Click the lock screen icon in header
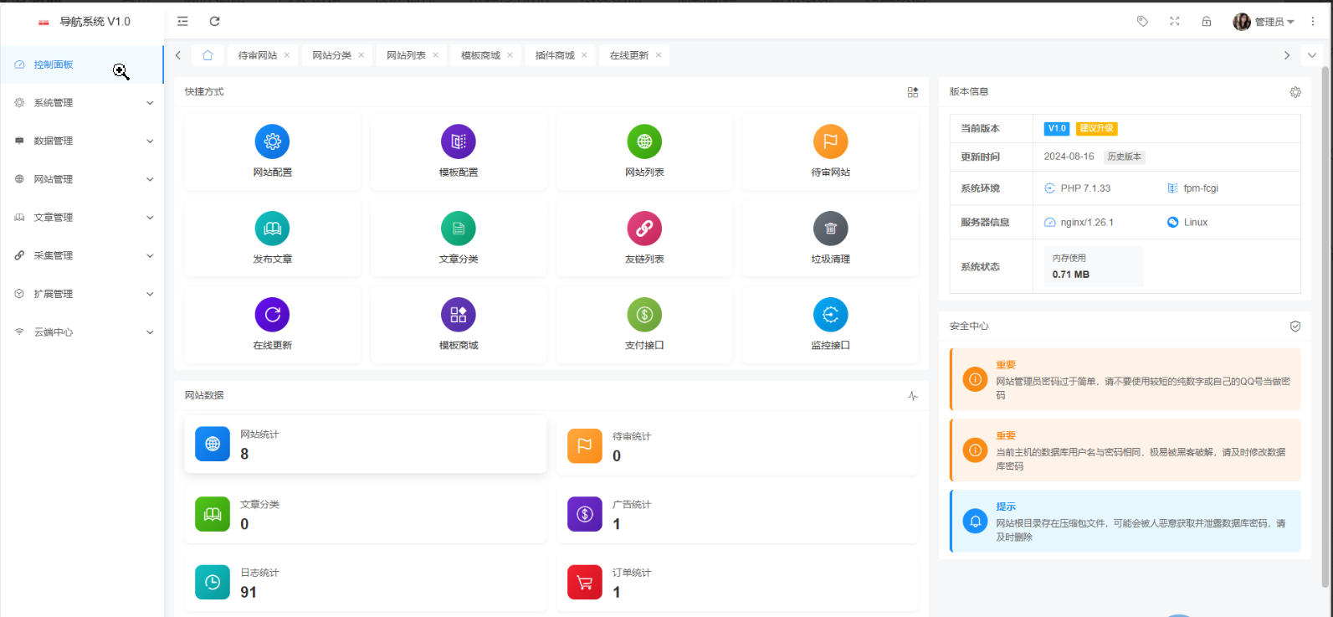 click(1206, 21)
